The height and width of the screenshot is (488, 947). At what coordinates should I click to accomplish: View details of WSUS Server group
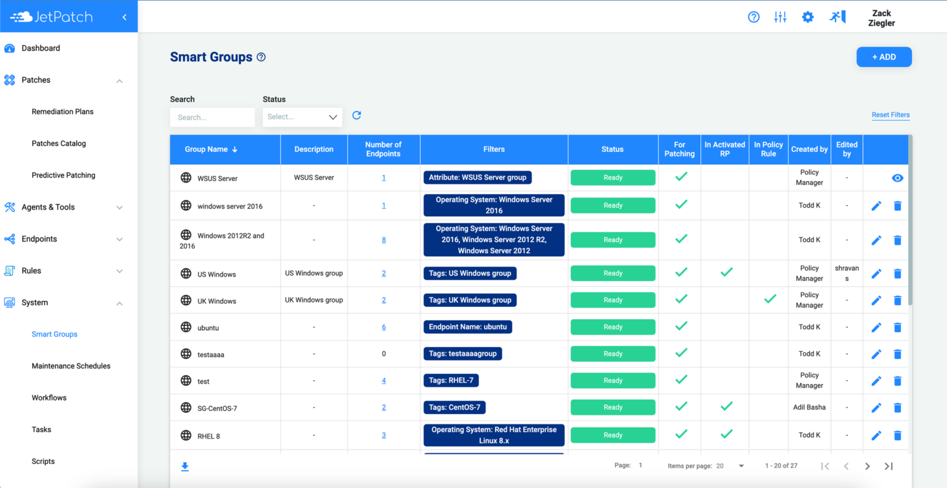pyautogui.click(x=897, y=177)
